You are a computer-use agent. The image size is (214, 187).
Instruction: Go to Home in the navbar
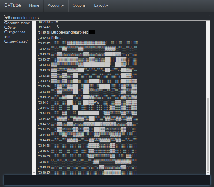click(x=34, y=5)
